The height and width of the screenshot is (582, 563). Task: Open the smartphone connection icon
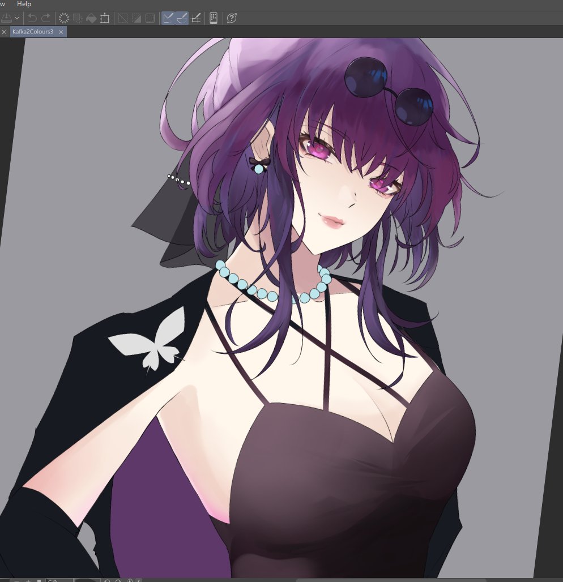tap(214, 18)
